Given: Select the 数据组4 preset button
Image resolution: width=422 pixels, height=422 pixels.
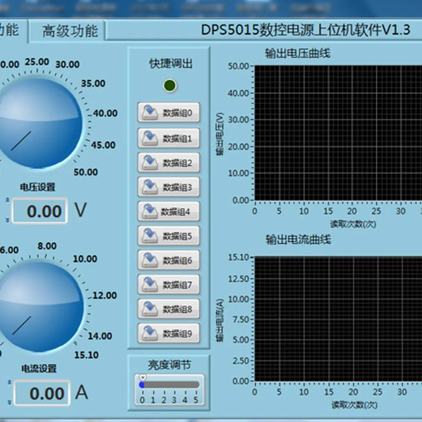Looking at the screenshot, I should (169, 211).
